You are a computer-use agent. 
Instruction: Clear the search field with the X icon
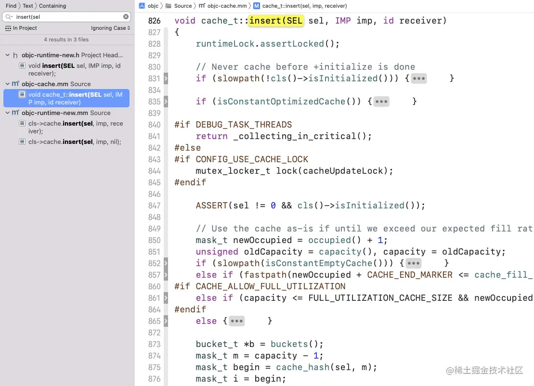tap(126, 17)
